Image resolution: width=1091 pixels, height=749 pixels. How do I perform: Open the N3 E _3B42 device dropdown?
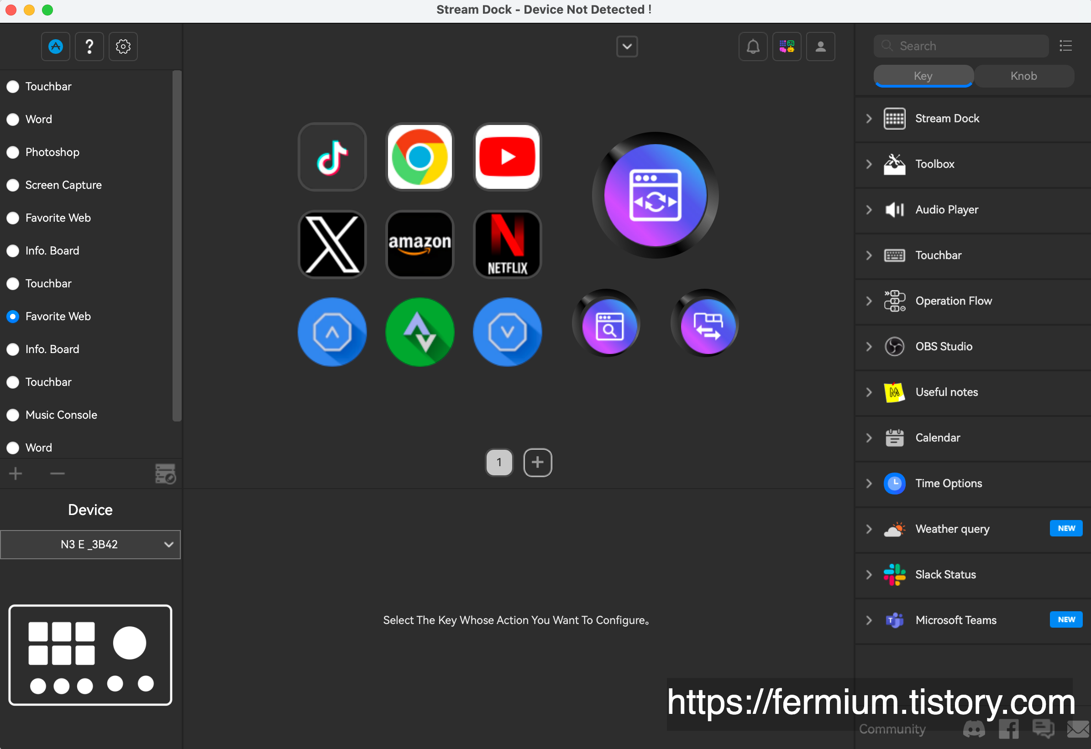(90, 544)
